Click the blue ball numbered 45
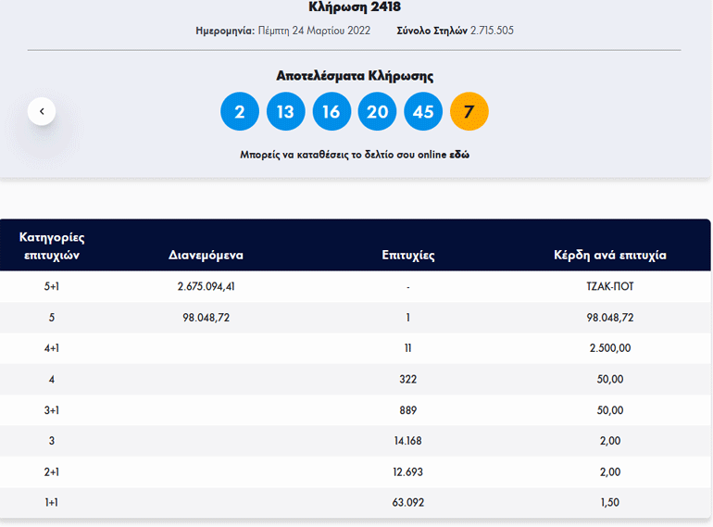The image size is (713, 527). pos(423,112)
